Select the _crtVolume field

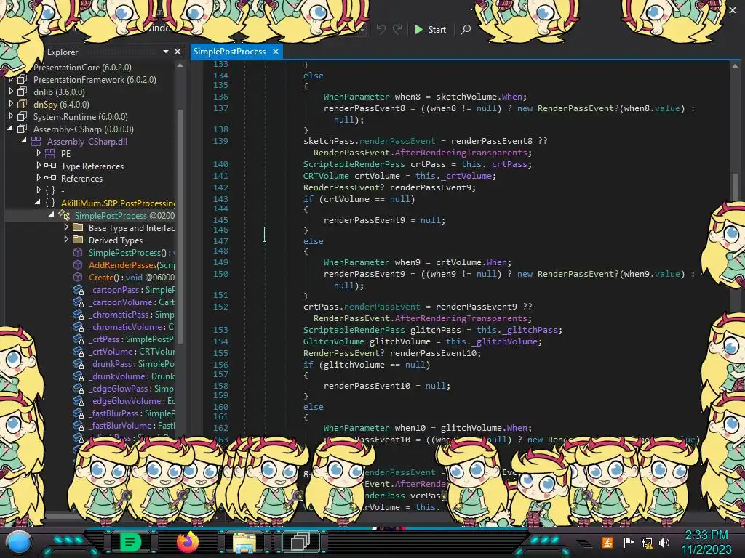click(132, 351)
